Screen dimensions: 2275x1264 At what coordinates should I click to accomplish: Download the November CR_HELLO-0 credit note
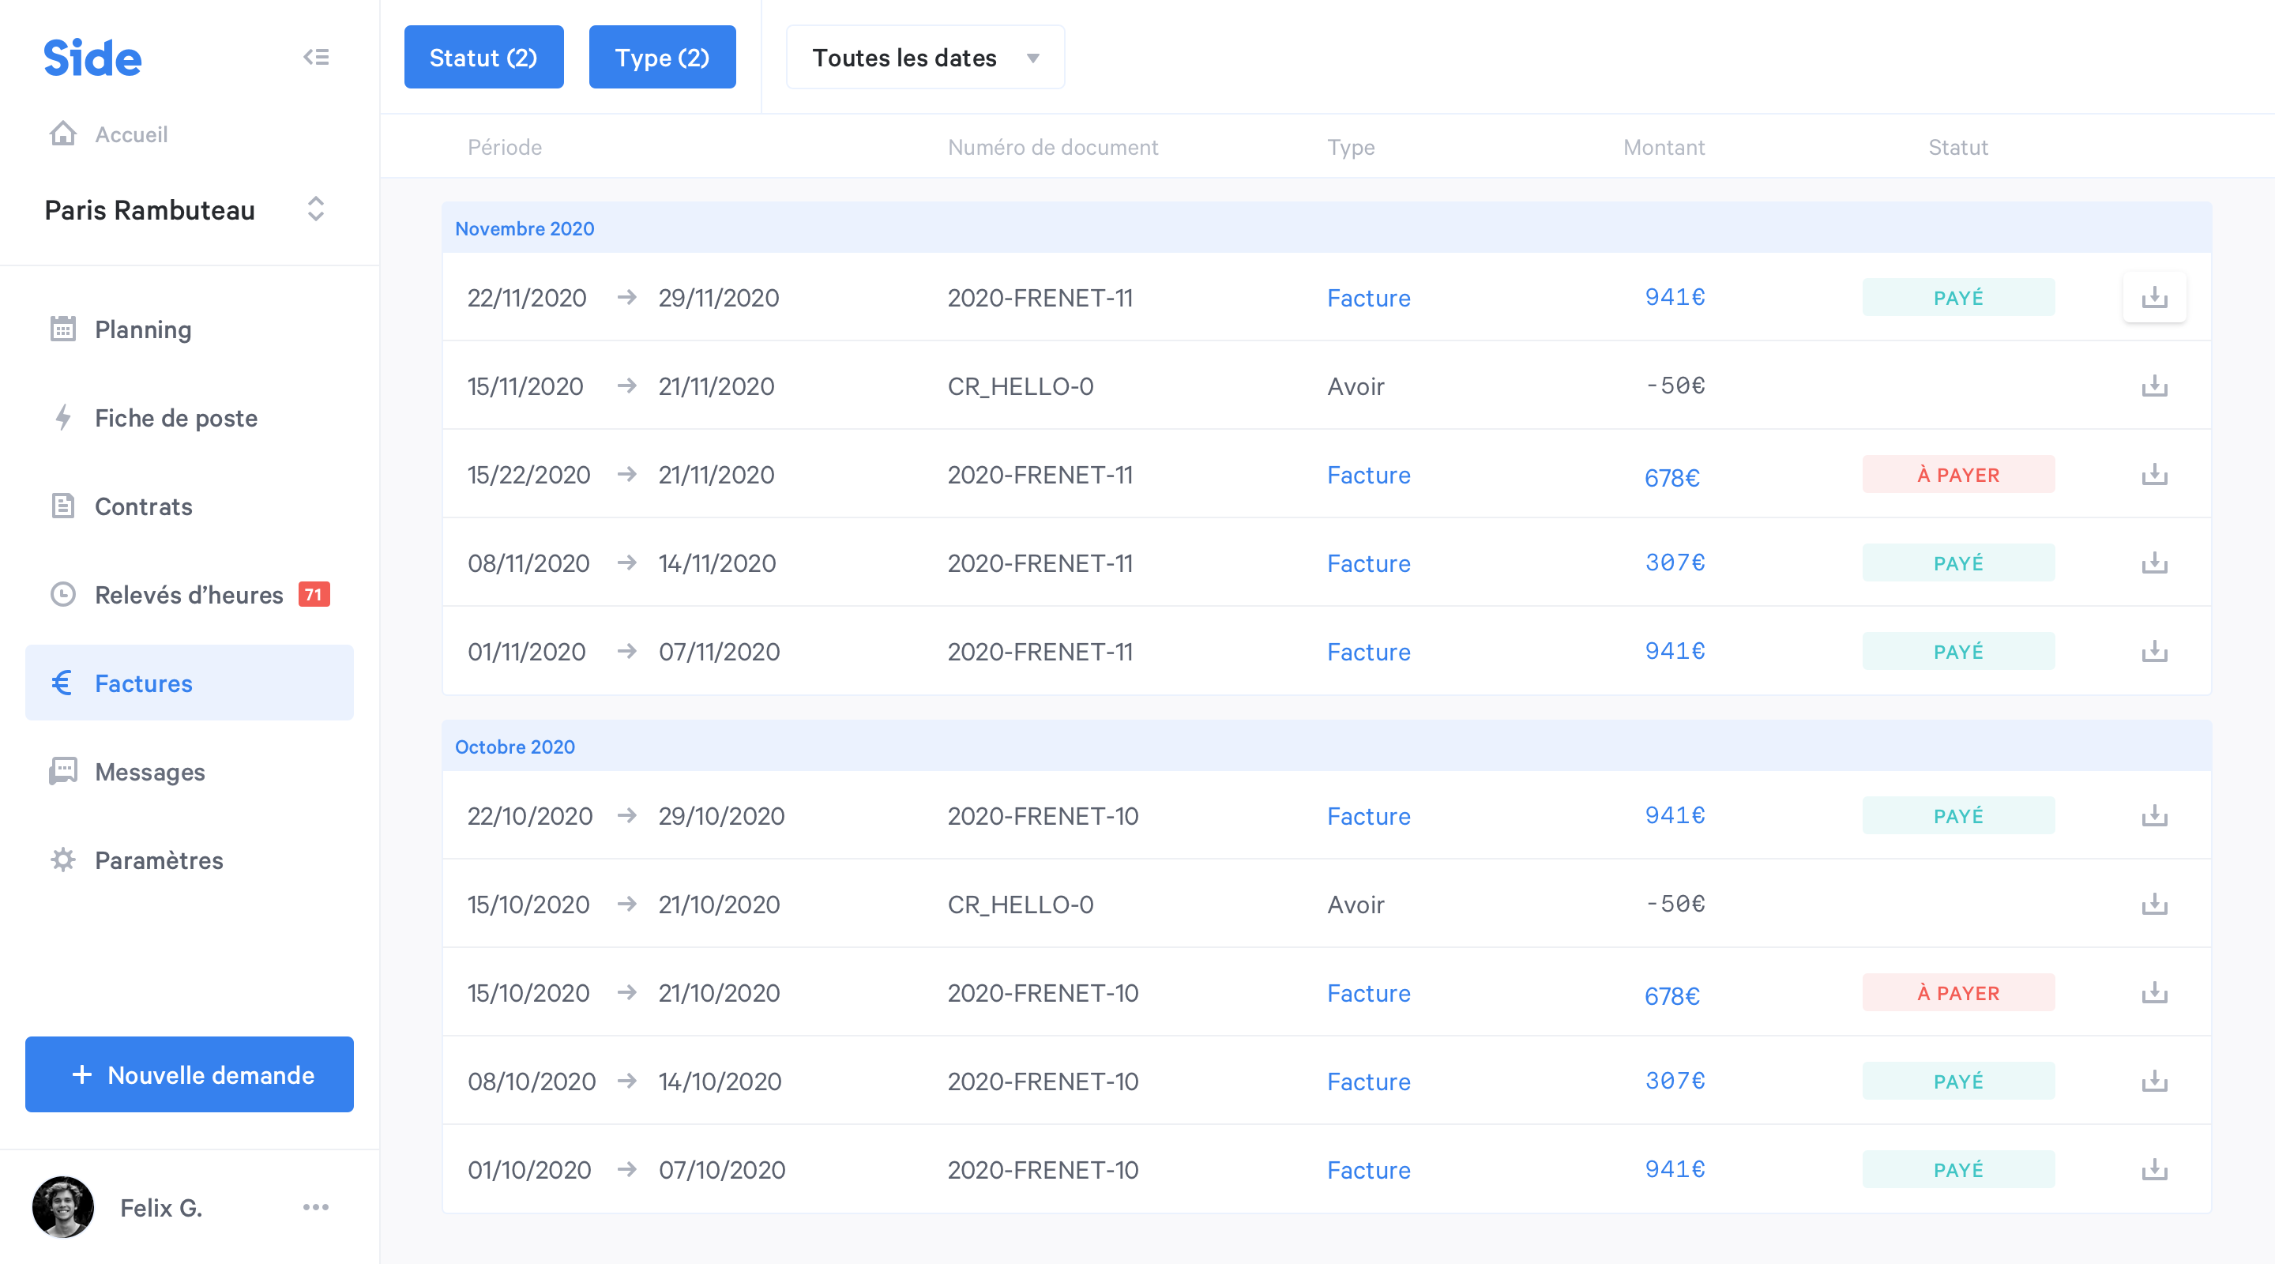tap(2154, 386)
